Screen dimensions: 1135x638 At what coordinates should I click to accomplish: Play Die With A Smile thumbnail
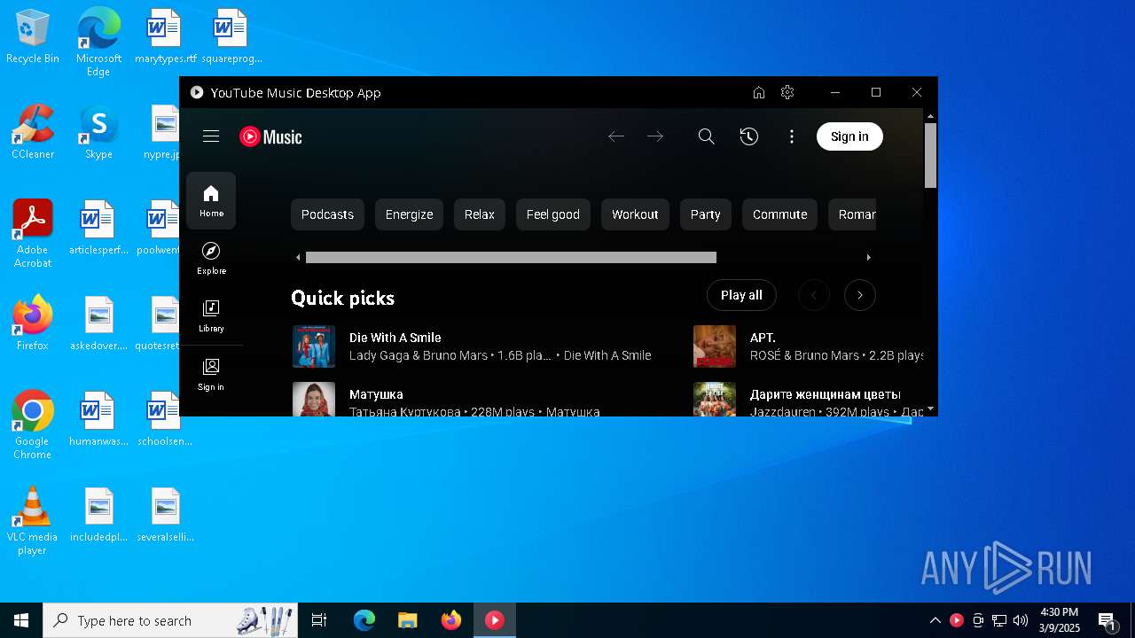314,346
